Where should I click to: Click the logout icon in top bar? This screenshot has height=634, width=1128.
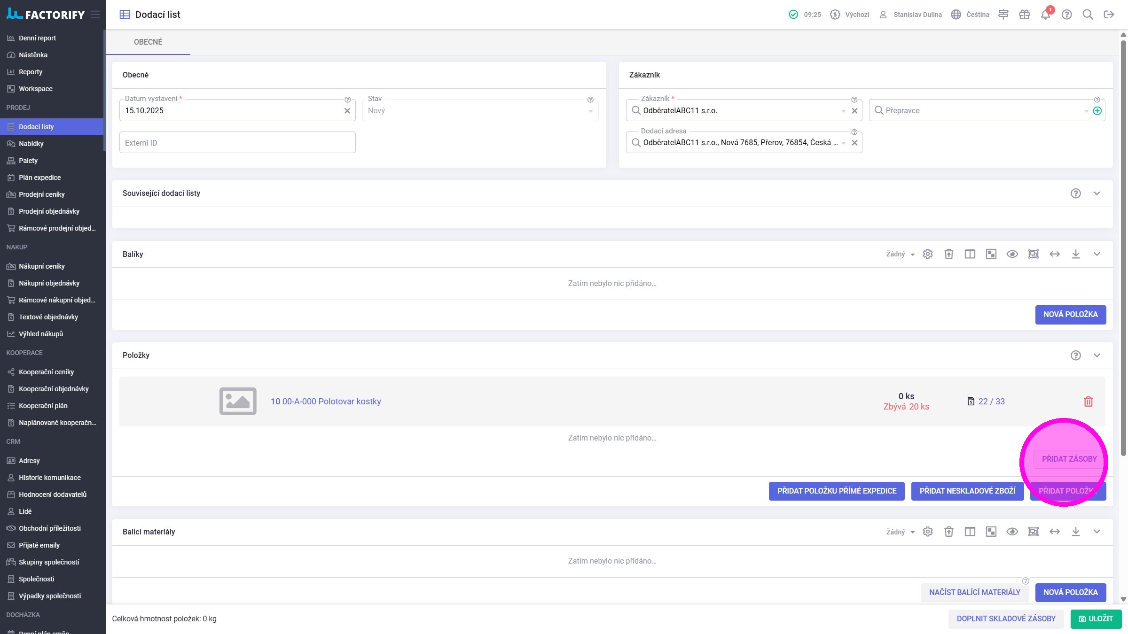[1109, 15]
